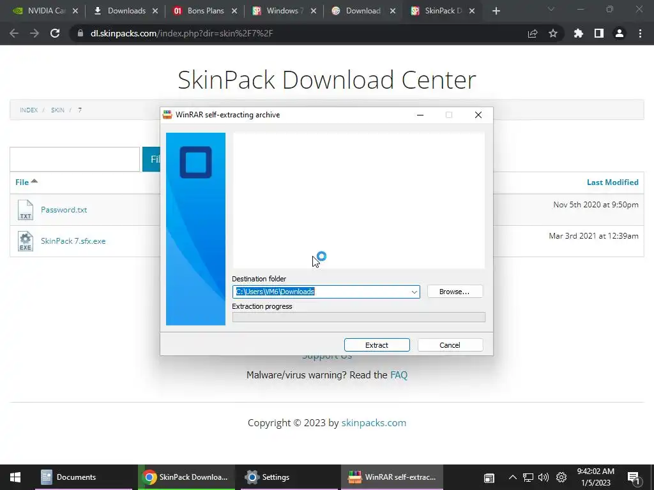Select WinRAR self-extractor taskbar item
Viewport: 654px width, 490px height.
(392, 477)
